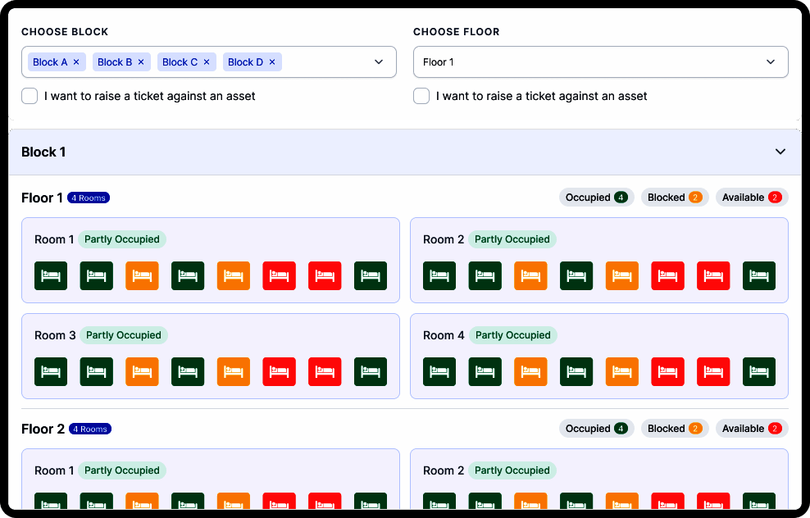Screen dimensions: 810x518
Task: Remove the Block A tag
Action: 76,62
